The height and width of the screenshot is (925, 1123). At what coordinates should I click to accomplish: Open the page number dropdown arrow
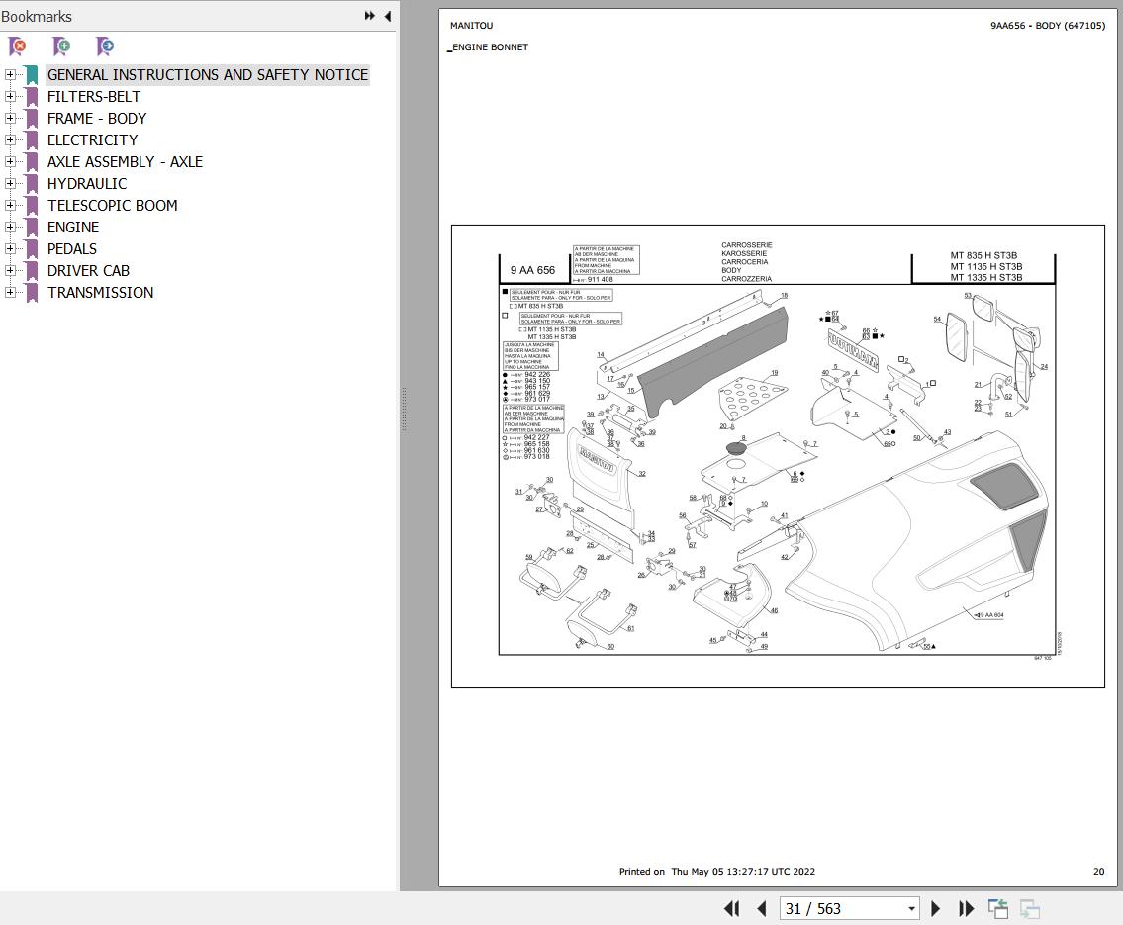(x=911, y=909)
